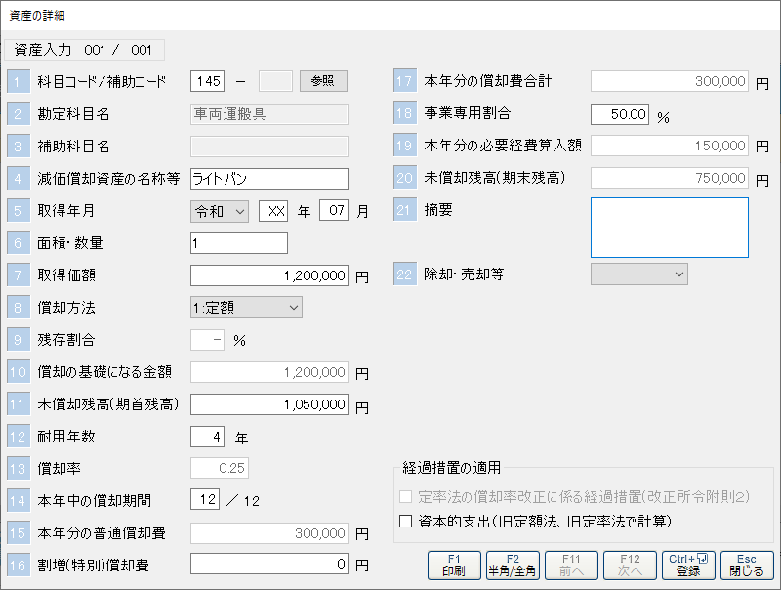
Task: Click the 割増(特別)償却費 amount field
Action: click(x=268, y=564)
